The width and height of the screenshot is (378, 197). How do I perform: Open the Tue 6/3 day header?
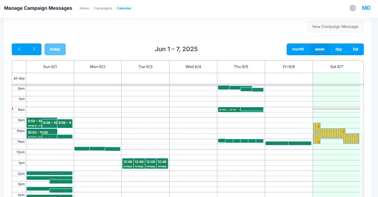click(x=145, y=67)
